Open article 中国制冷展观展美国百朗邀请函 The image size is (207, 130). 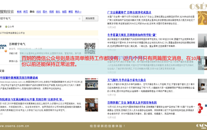click(x=19, y=78)
